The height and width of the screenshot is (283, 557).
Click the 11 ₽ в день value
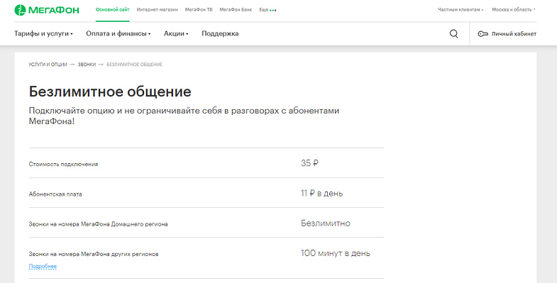[x=321, y=194]
